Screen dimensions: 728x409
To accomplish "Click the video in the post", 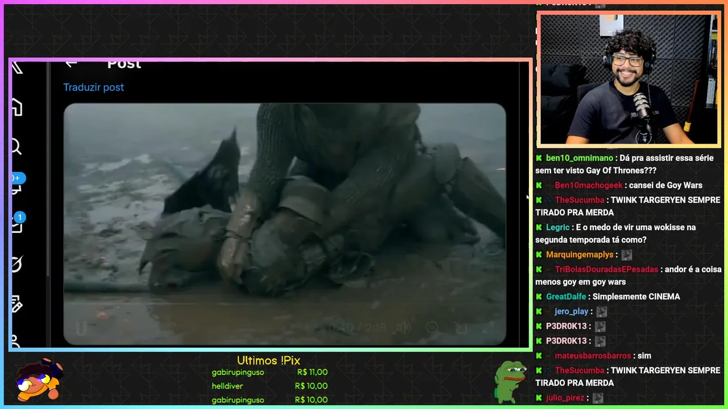I will (284, 224).
